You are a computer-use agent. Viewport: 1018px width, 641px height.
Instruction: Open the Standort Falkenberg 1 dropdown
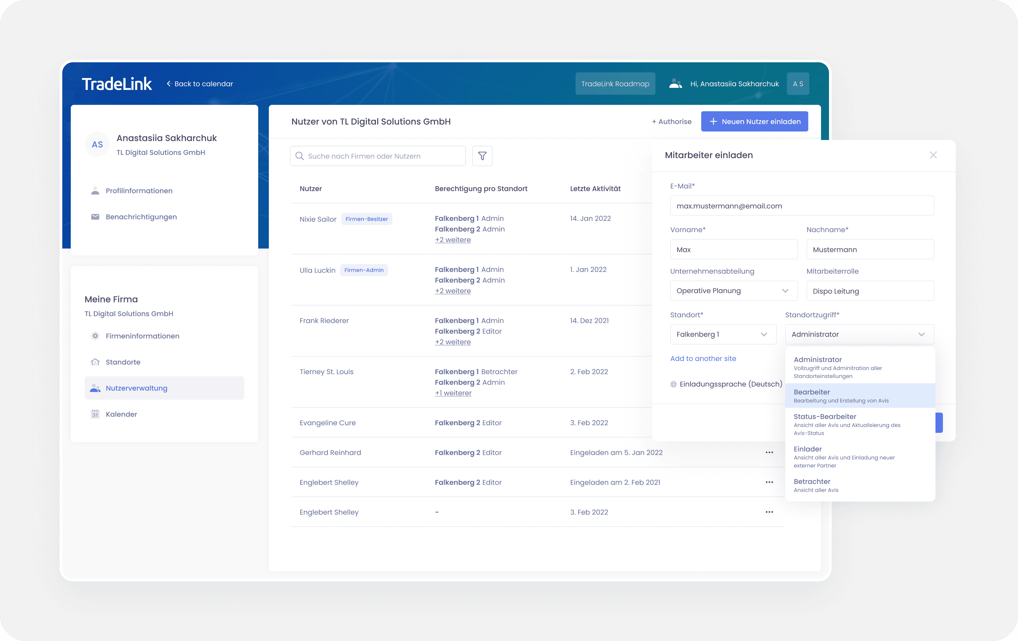click(x=723, y=334)
